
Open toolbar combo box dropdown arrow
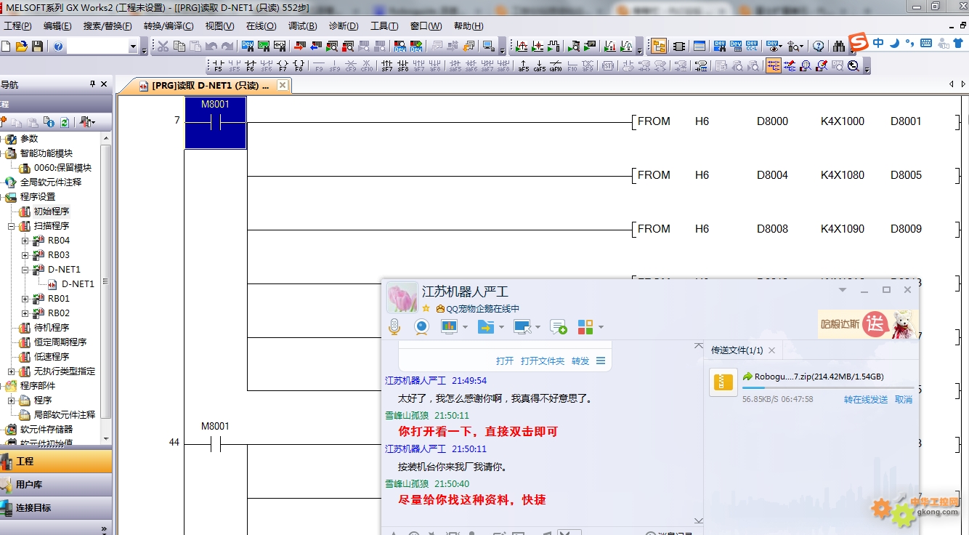point(133,47)
